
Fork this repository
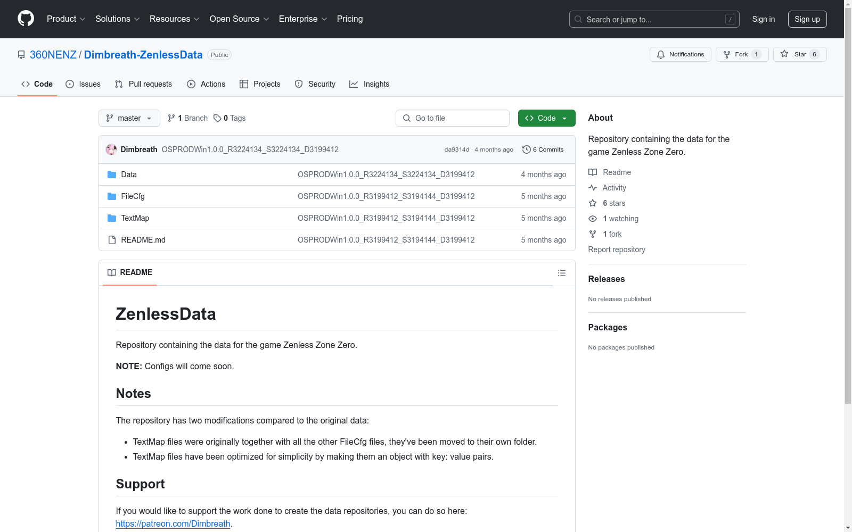(742, 54)
